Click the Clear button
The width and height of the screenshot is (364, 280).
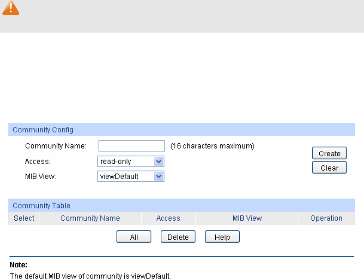(329, 167)
